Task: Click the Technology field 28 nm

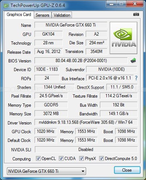Action: coord(48,43)
